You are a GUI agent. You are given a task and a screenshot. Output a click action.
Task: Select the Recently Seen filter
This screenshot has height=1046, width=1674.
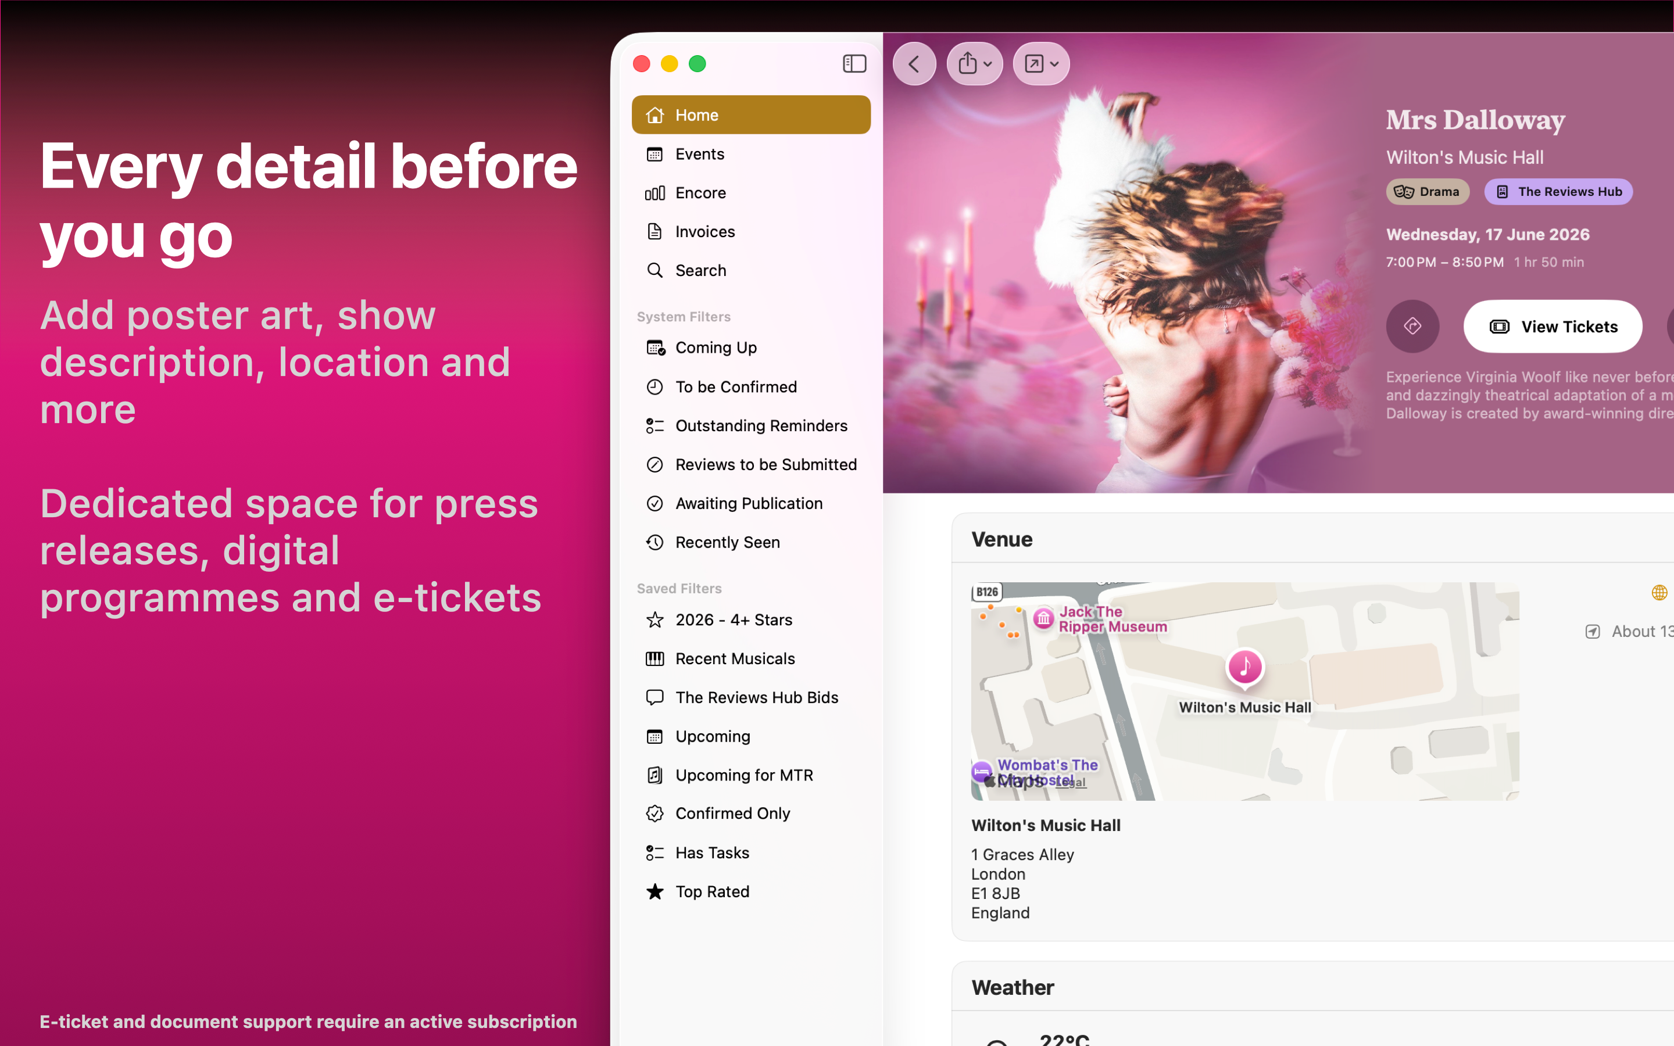tap(750, 542)
